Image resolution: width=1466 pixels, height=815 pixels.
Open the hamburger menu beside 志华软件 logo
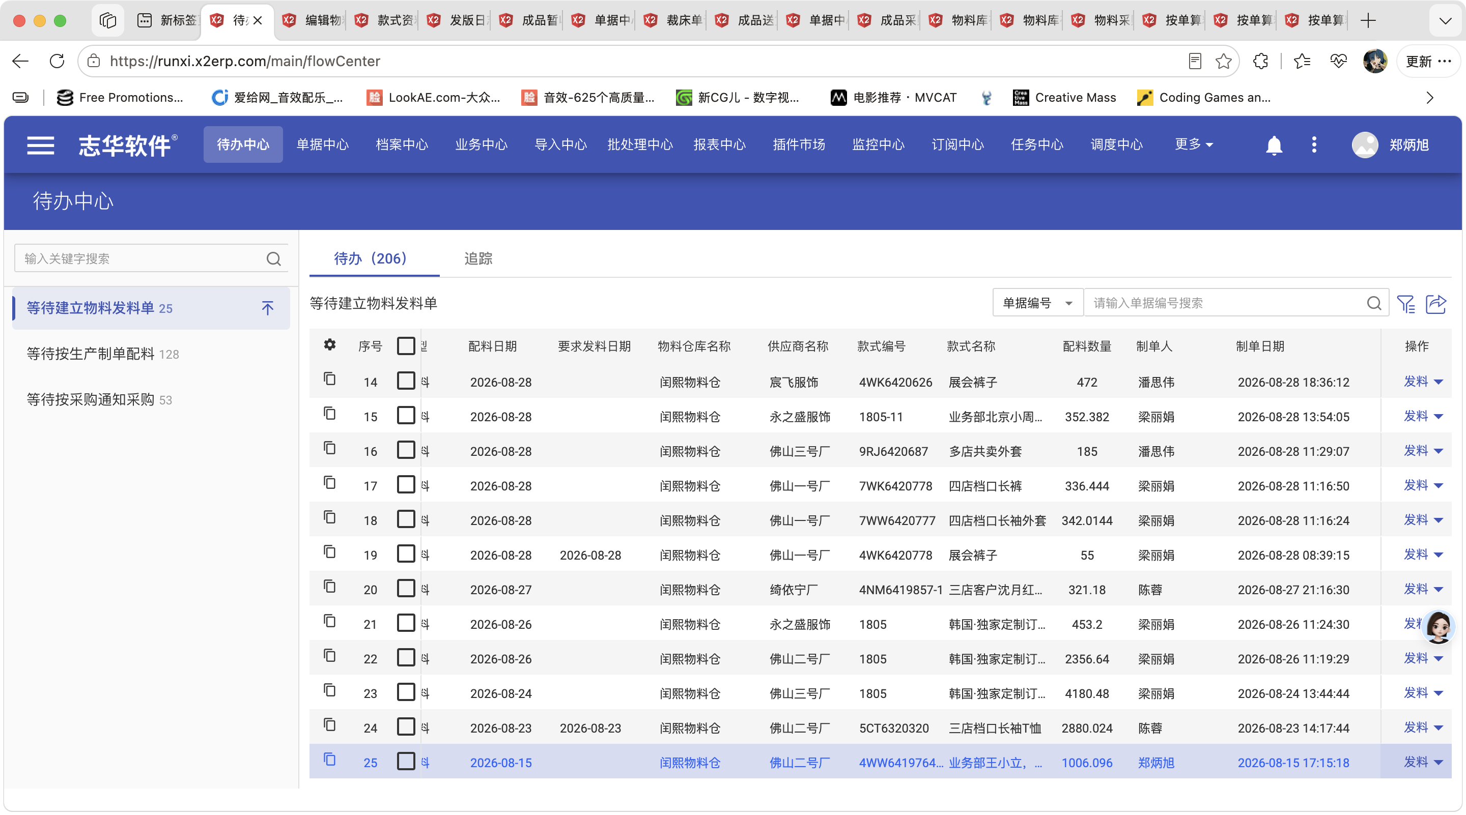pyautogui.click(x=40, y=145)
